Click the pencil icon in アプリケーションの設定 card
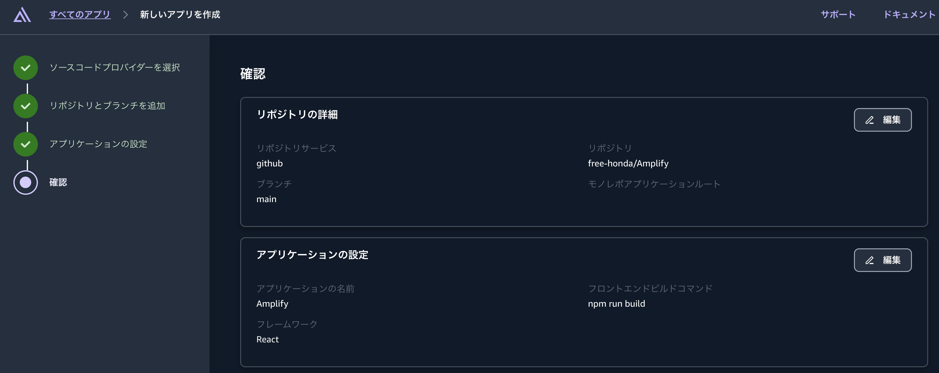The image size is (939, 373). click(869, 260)
